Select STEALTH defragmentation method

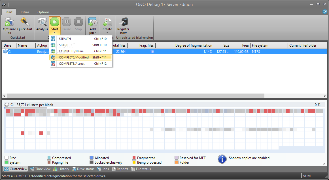[80, 39]
